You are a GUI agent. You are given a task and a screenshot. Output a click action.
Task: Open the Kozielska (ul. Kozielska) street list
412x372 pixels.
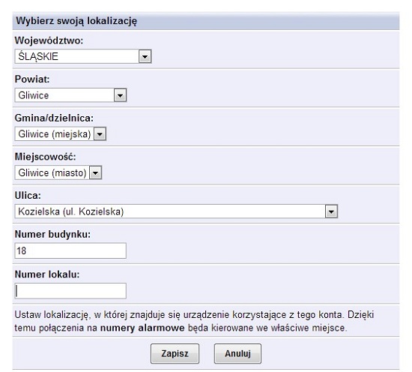[176, 211]
